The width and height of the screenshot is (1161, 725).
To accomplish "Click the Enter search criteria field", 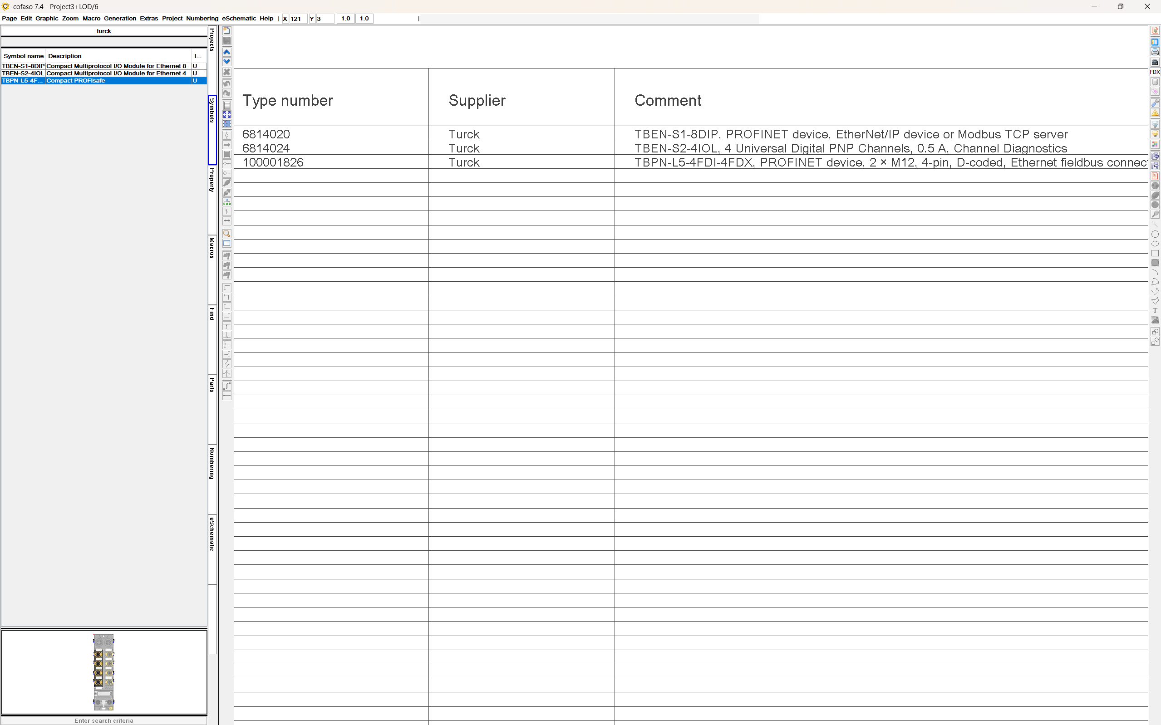I will click(x=103, y=720).
